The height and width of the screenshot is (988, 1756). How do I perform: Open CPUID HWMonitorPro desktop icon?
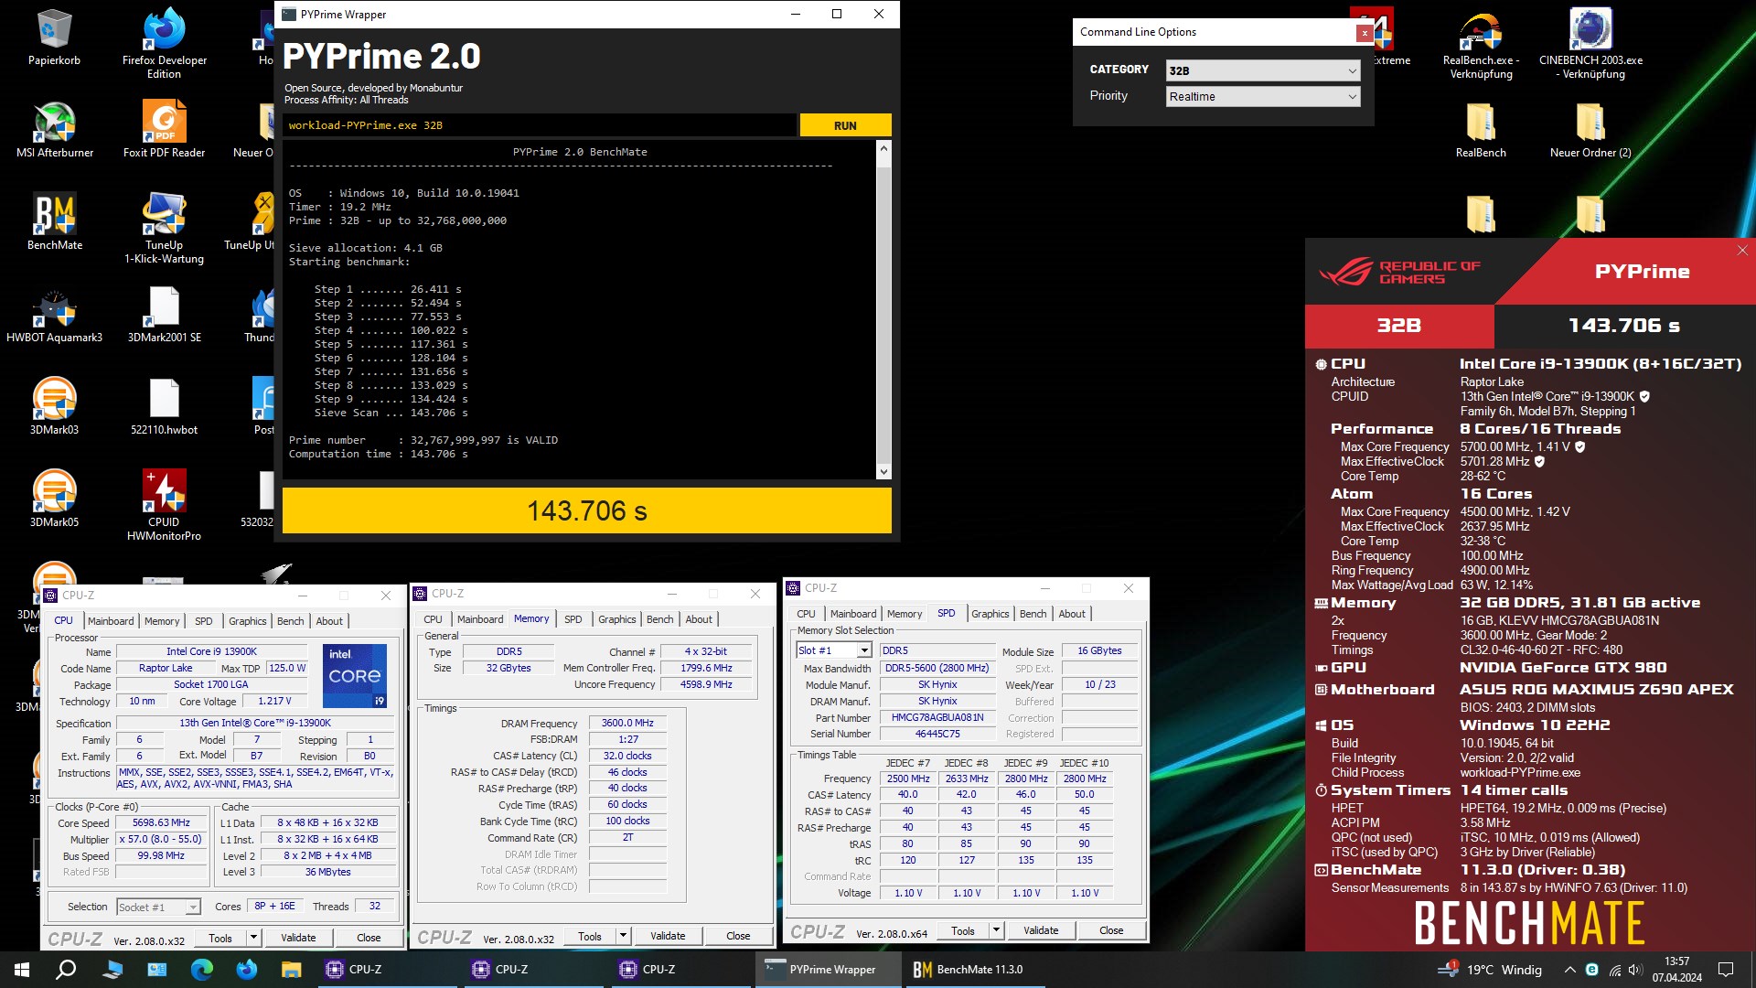click(x=164, y=505)
